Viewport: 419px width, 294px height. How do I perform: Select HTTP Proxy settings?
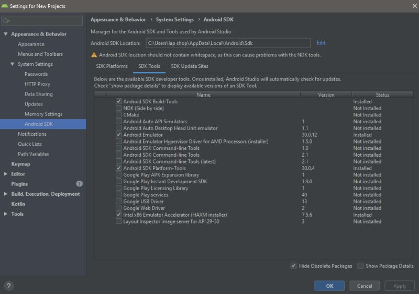pyautogui.click(x=37, y=84)
